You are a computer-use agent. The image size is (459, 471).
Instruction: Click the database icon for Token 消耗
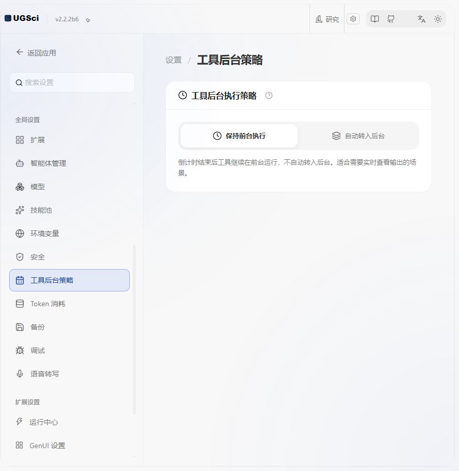click(20, 304)
